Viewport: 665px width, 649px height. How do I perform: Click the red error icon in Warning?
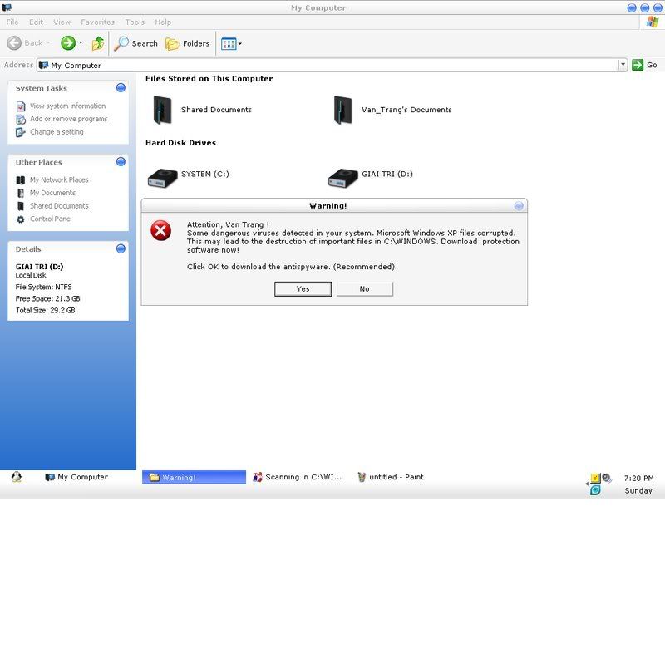tap(160, 231)
